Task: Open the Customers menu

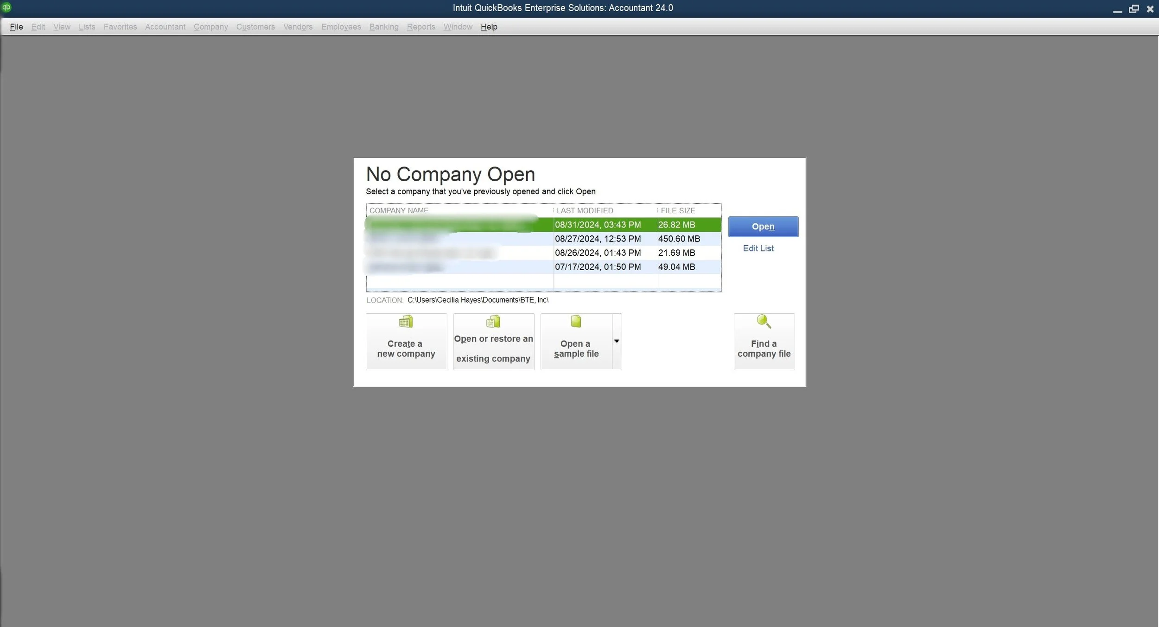Action: (x=255, y=27)
